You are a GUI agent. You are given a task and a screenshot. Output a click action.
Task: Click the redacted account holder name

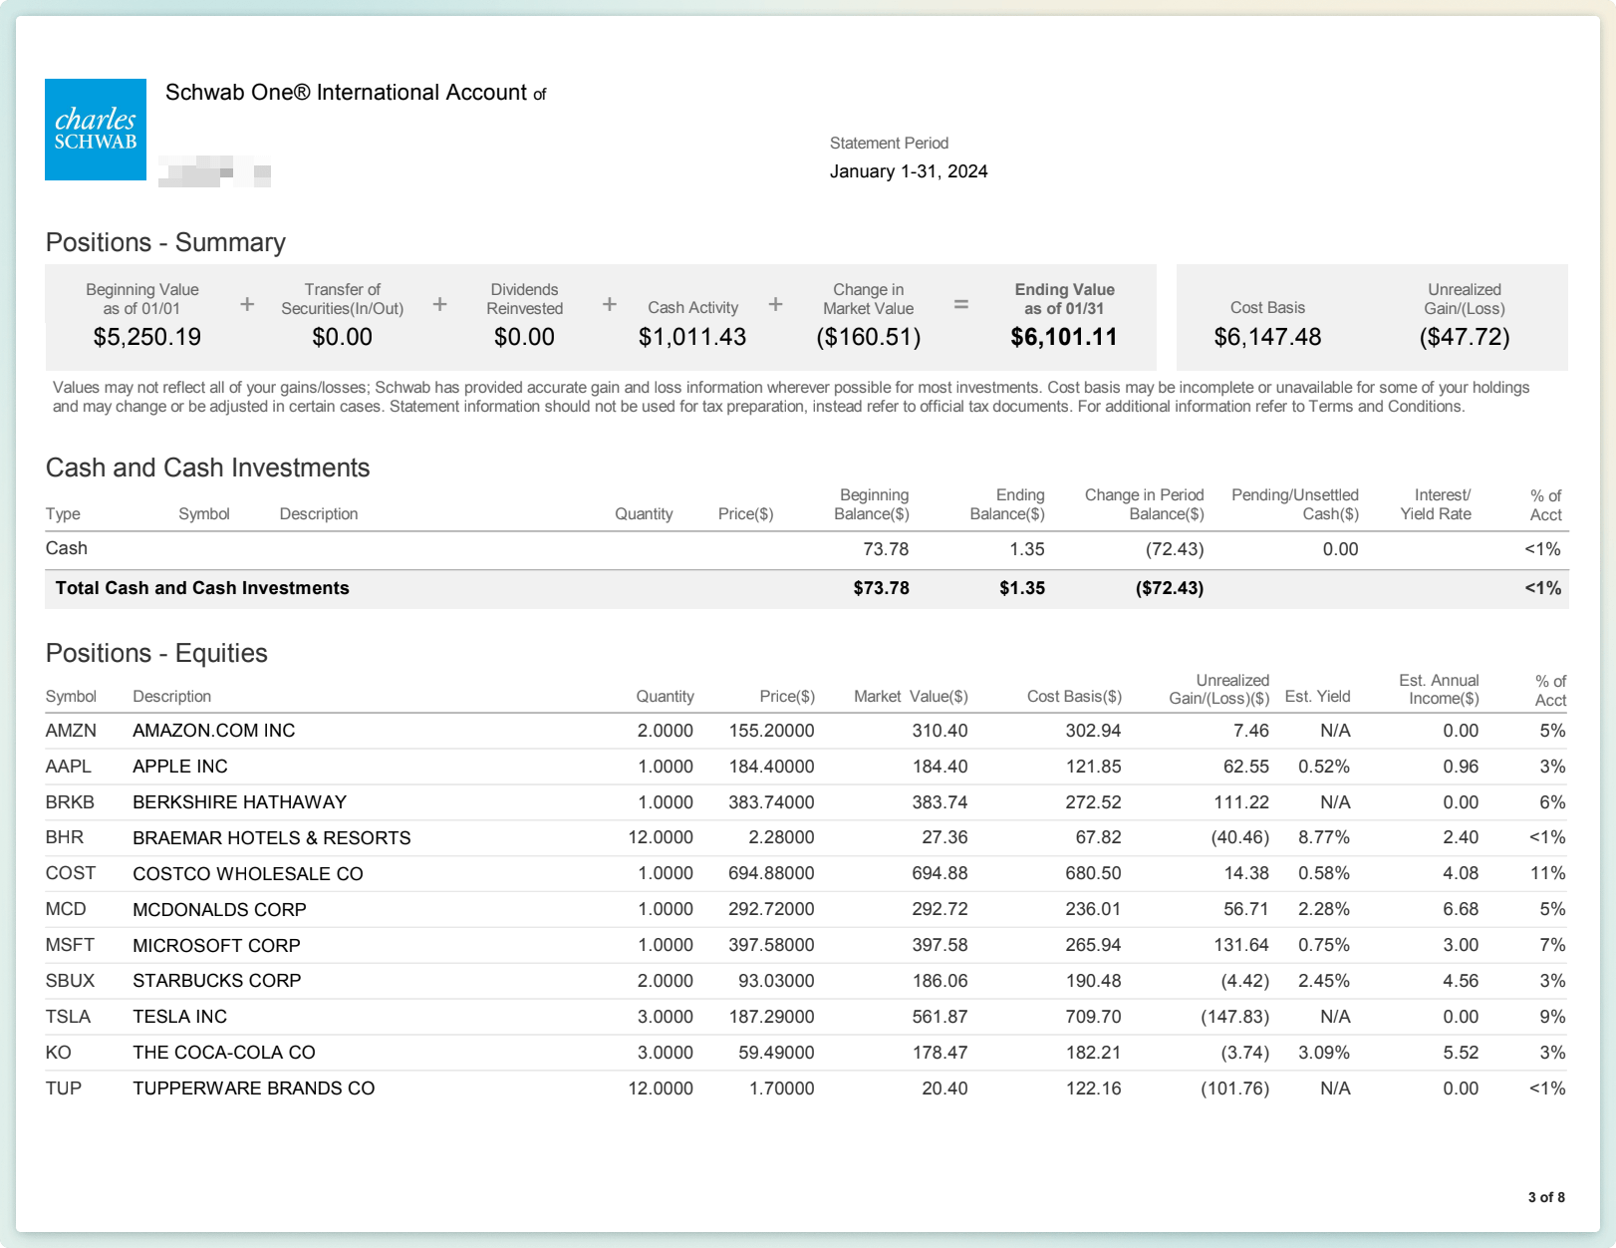[214, 171]
